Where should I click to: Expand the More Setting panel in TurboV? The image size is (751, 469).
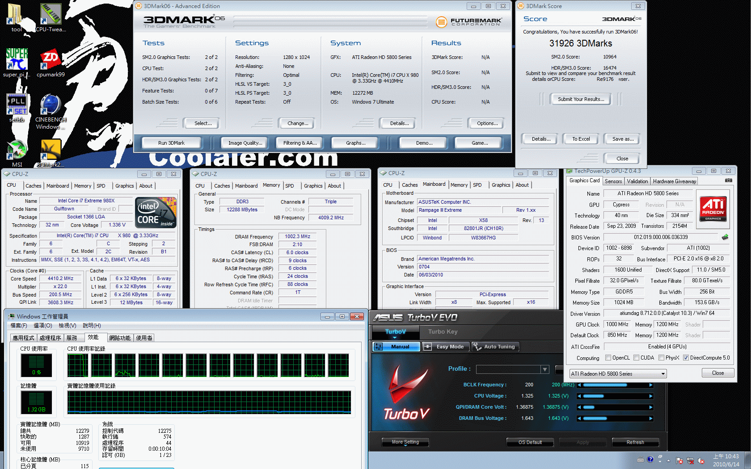click(x=405, y=442)
